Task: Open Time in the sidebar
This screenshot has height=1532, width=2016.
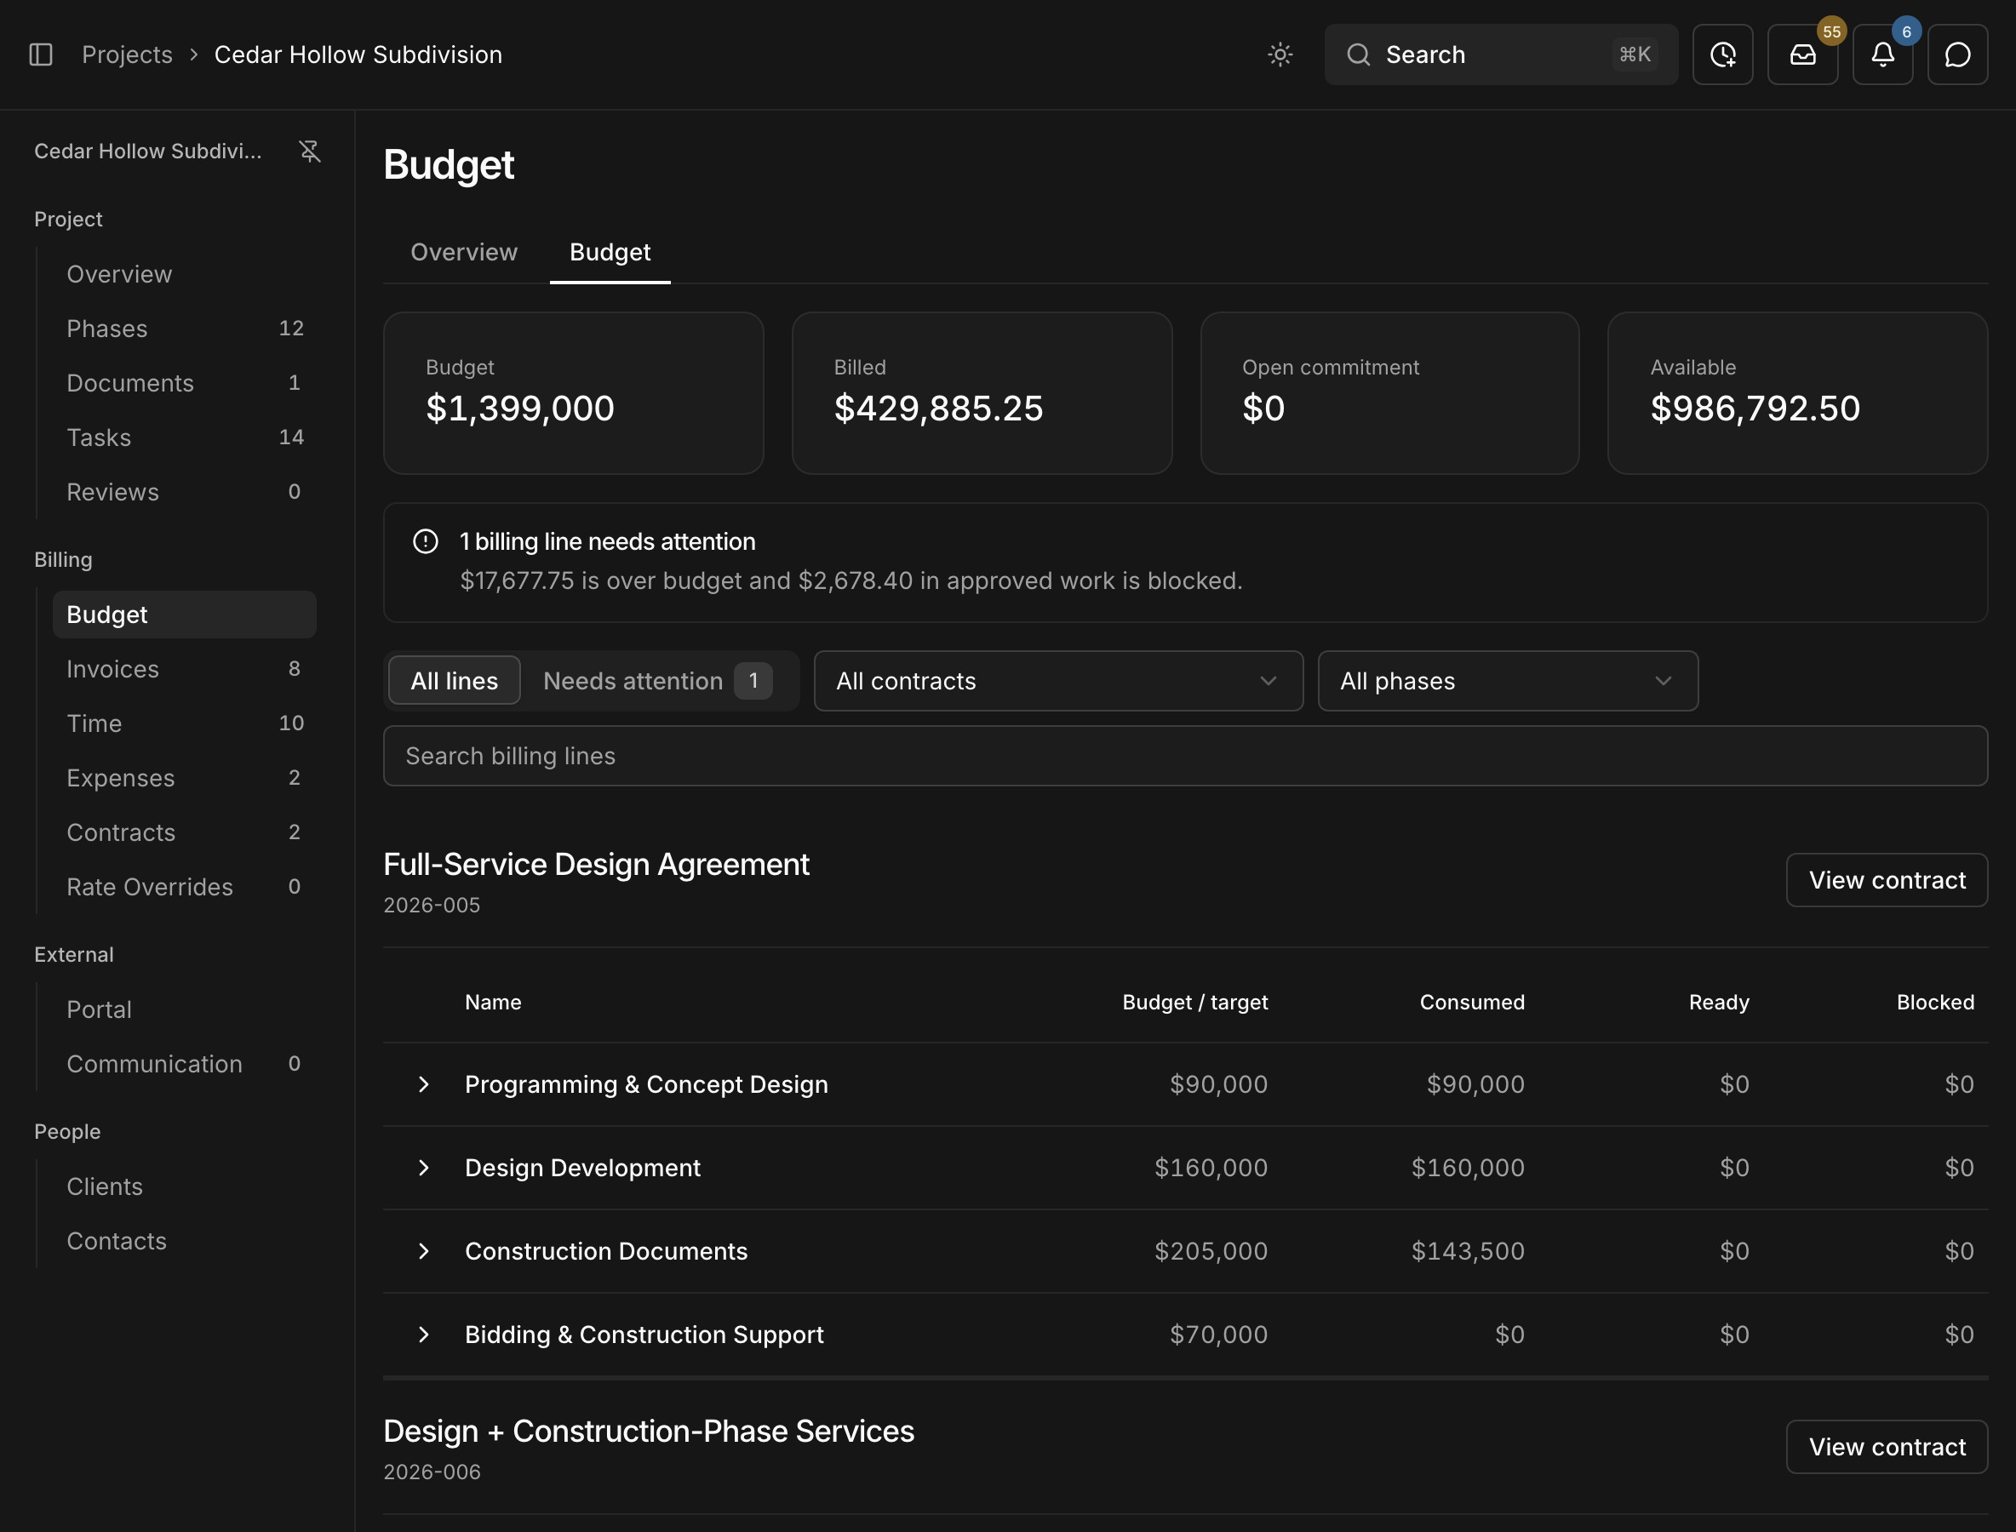Action: [x=184, y=724]
